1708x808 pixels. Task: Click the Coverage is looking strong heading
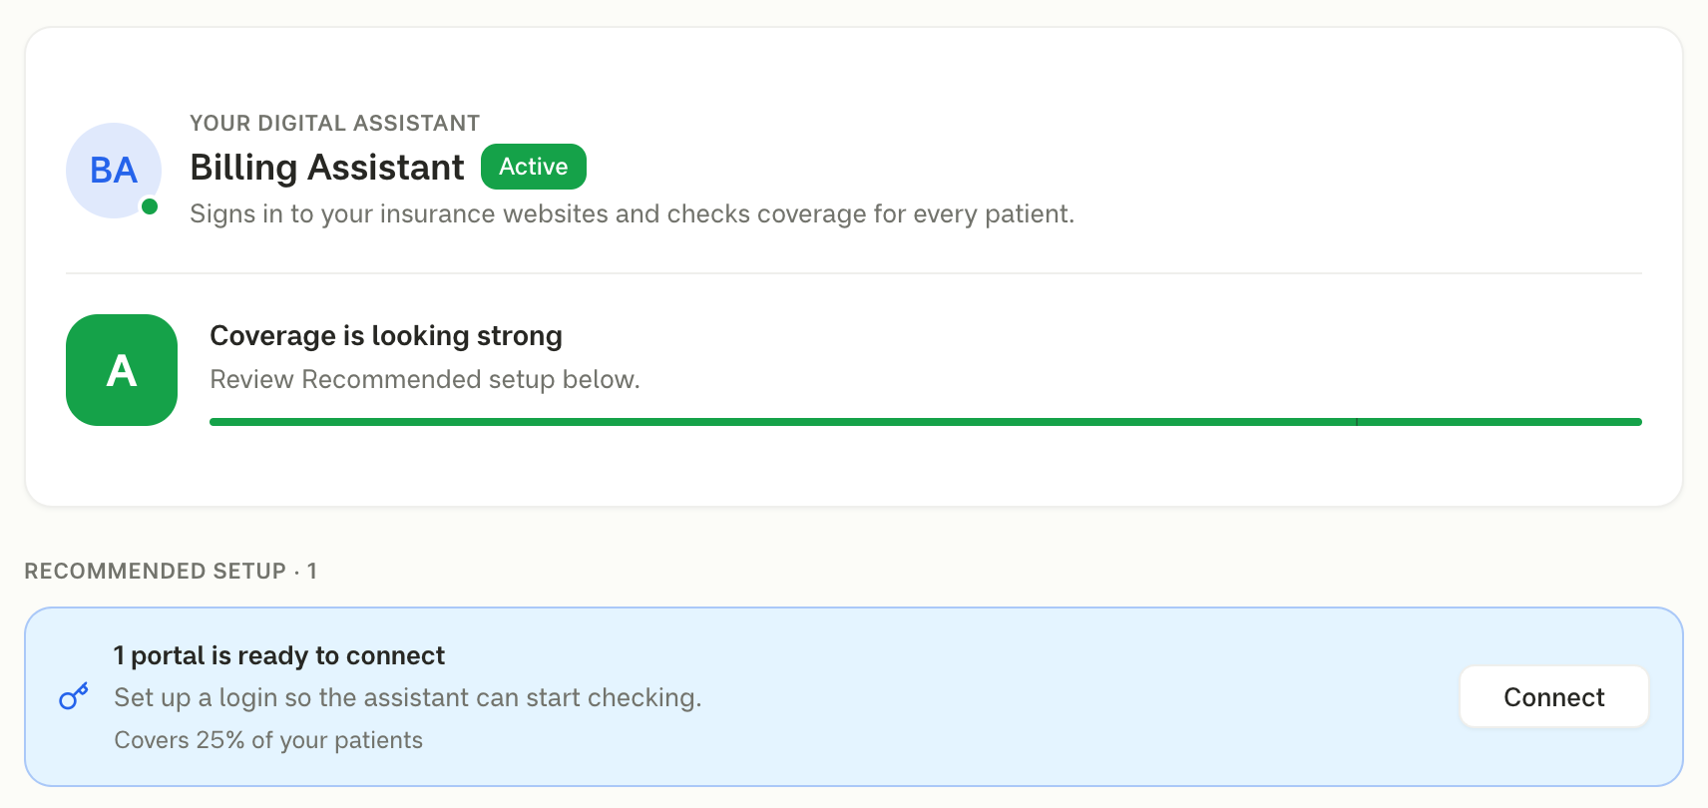tap(386, 336)
